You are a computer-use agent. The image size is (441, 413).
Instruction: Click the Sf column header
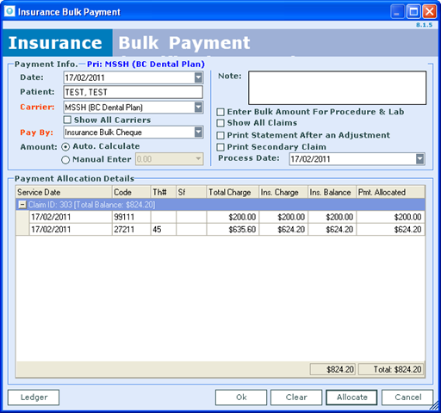click(x=191, y=192)
